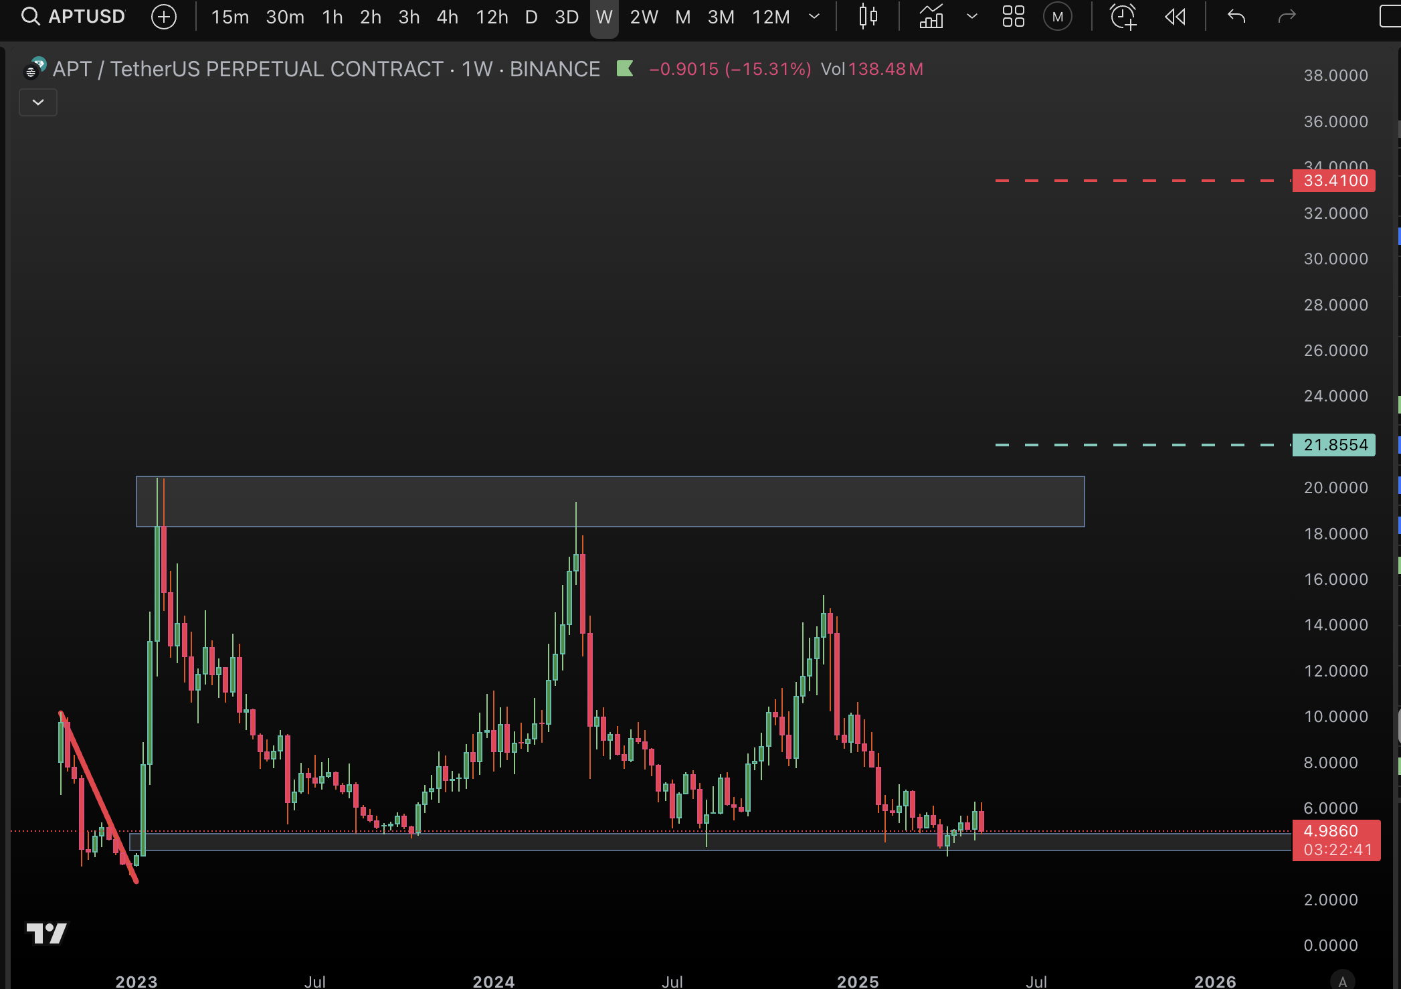The width and height of the screenshot is (1401, 989).
Task: Select the red 33.4100 price label
Action: [1333, 181]
